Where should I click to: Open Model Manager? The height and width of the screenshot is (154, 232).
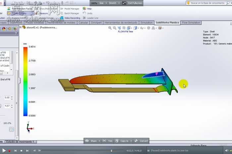[70, 9]
